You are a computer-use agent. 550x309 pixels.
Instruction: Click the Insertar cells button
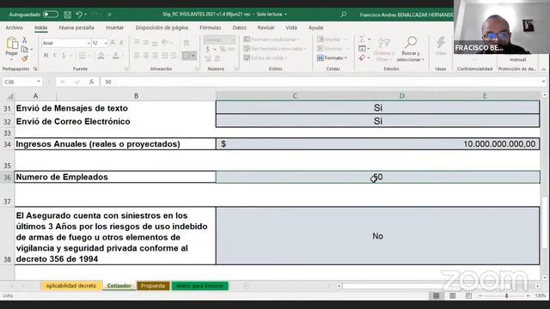point(332,39)
